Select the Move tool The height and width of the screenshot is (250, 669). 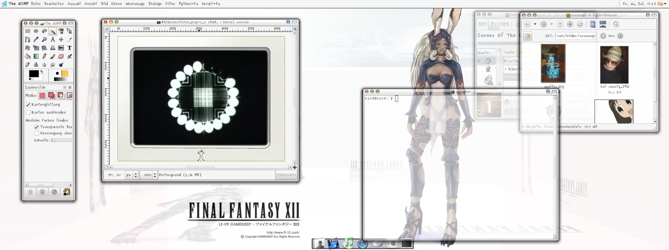(61, 39)
